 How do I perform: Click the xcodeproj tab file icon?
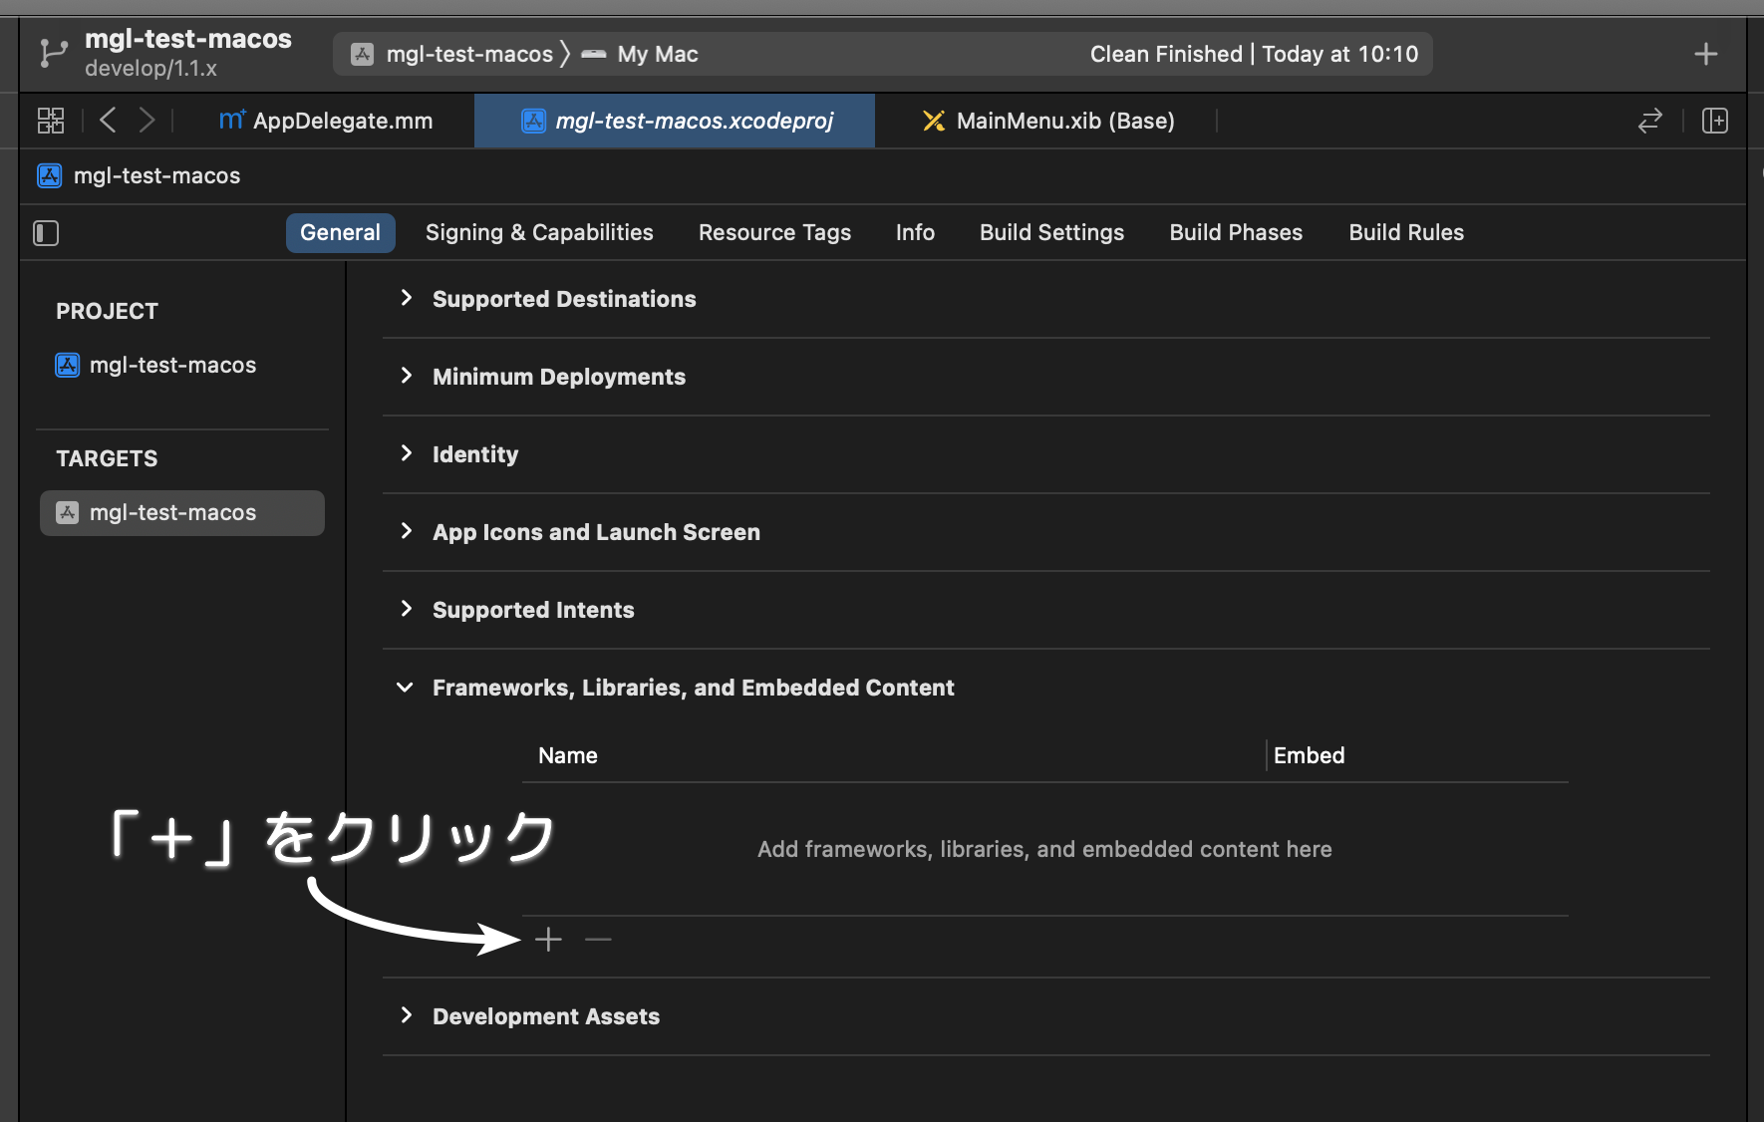(x=534, y=121)
